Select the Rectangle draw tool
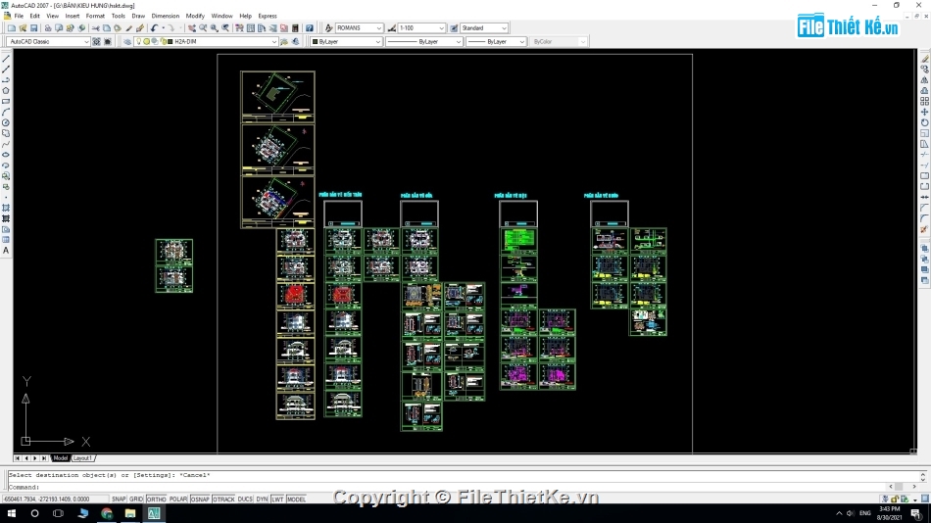 [6, 102]
